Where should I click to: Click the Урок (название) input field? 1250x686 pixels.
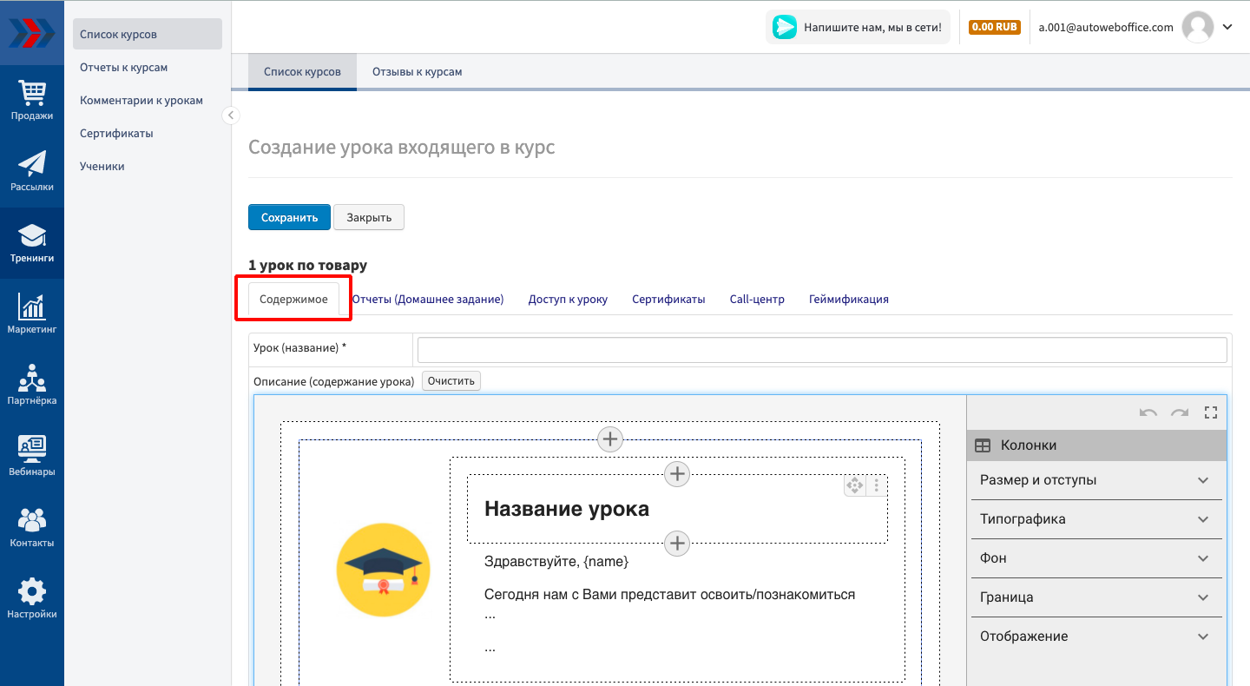[x=822, y=349]
